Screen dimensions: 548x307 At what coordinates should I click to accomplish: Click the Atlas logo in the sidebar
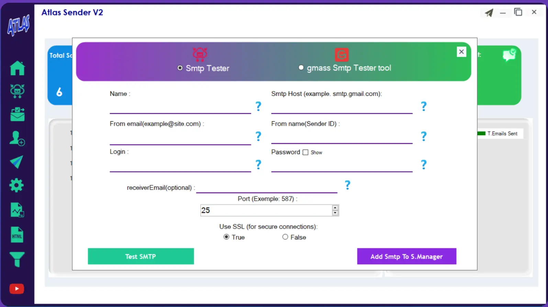pyautogui.click(x=18, y=26)
